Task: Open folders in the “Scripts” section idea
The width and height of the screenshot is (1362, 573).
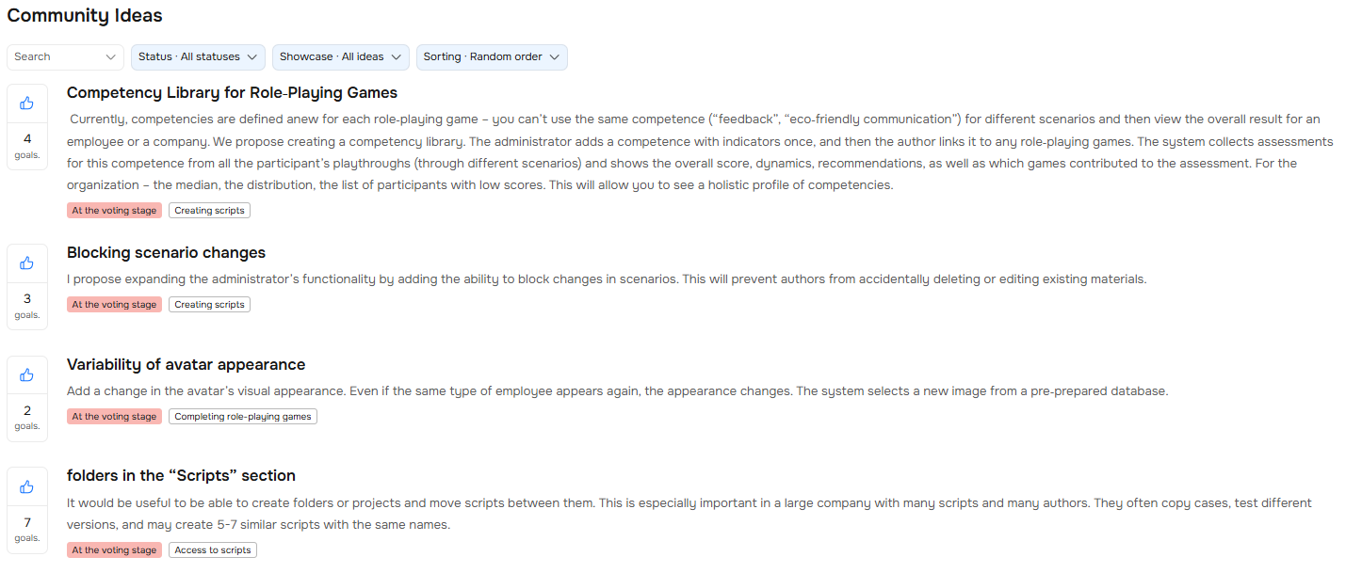Action: 181,476
